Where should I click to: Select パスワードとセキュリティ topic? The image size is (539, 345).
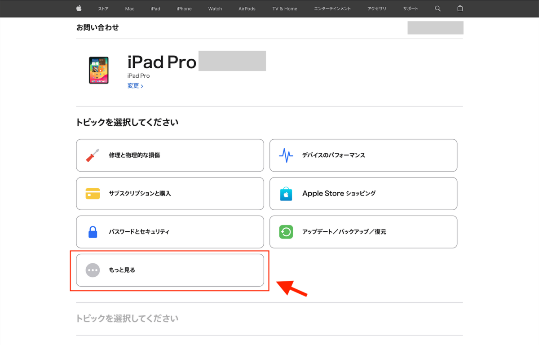point(170,232)
